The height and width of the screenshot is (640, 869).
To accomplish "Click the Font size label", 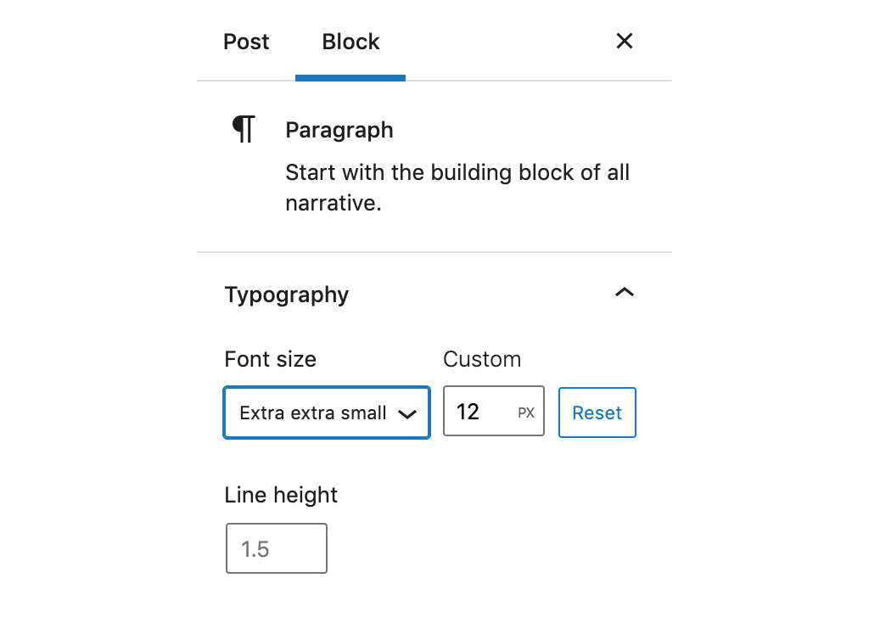I will click(270, 359).
